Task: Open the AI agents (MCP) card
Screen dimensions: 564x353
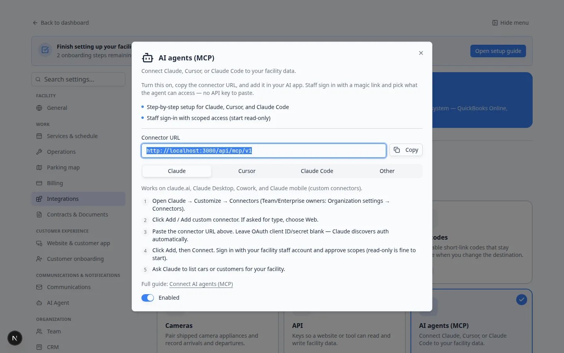Action: [472, 322]
